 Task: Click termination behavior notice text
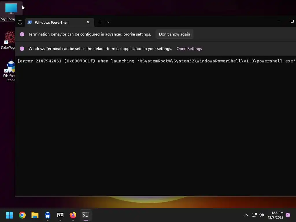coord(90,34)
